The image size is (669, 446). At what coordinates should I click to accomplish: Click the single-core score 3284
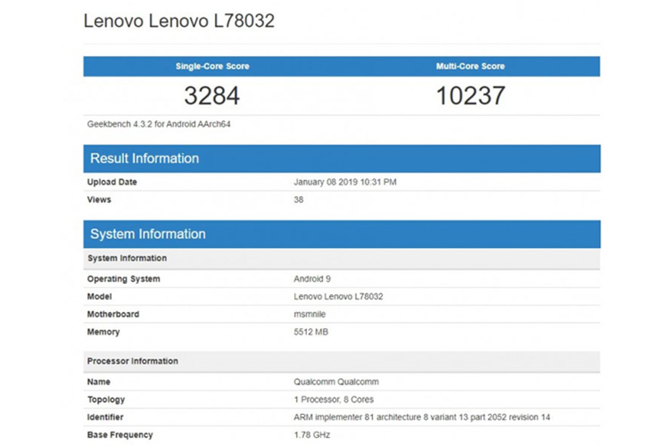pos(212,96)
